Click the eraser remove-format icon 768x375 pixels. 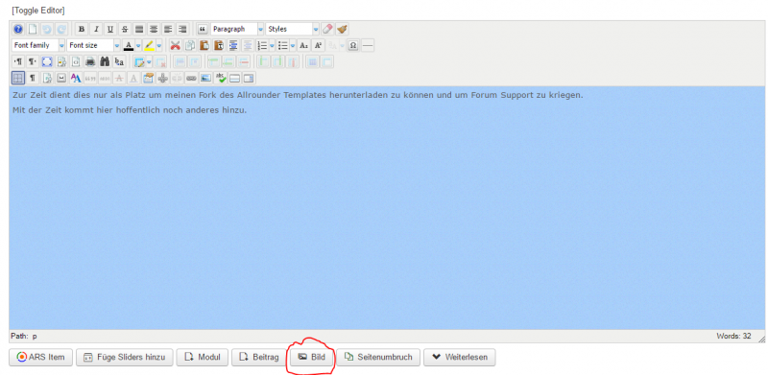[327, 29]
